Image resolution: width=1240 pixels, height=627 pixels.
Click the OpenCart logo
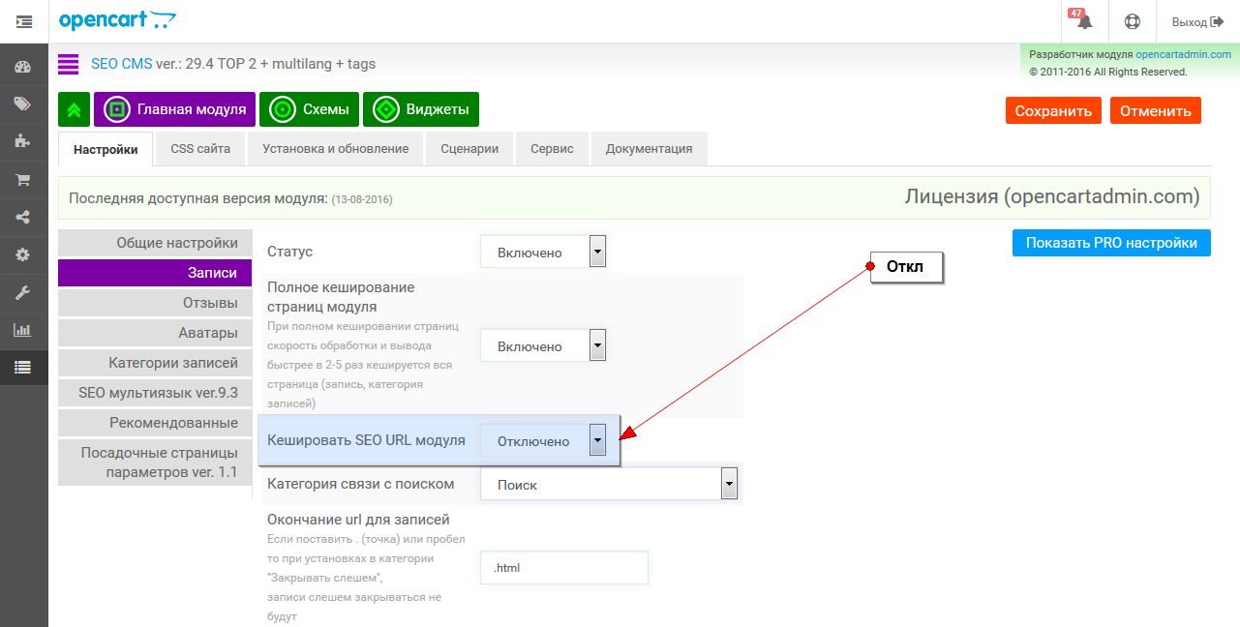[x=117, y=20]
